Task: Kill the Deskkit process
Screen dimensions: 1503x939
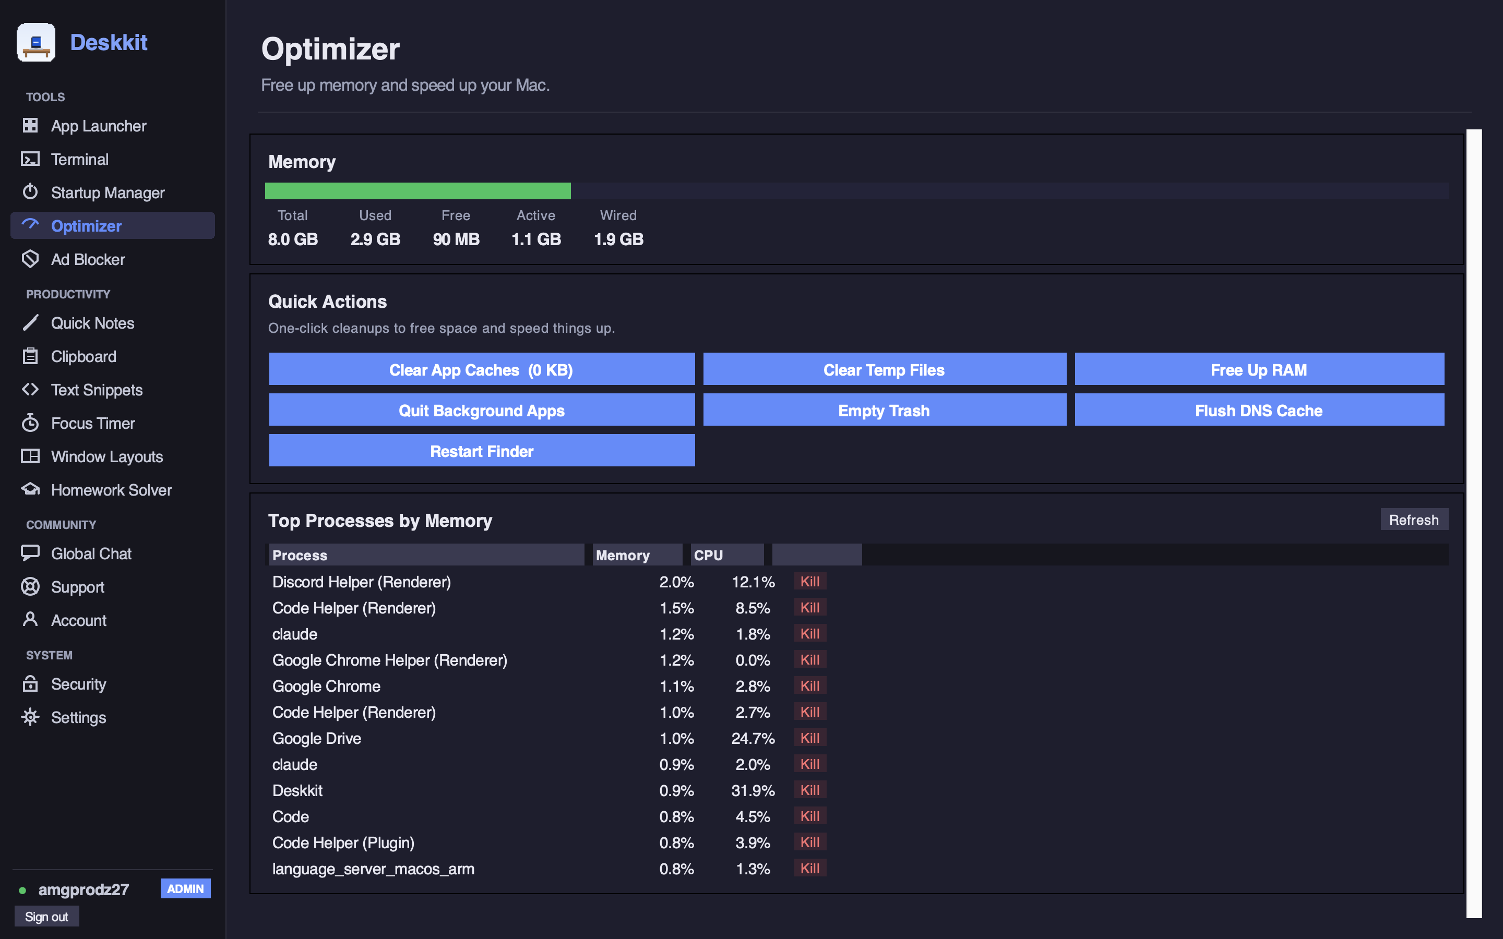Action: [x=809, y=790]
